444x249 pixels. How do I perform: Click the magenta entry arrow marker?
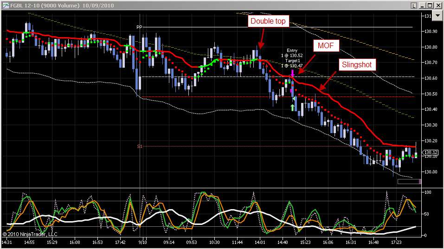(292, 73)
